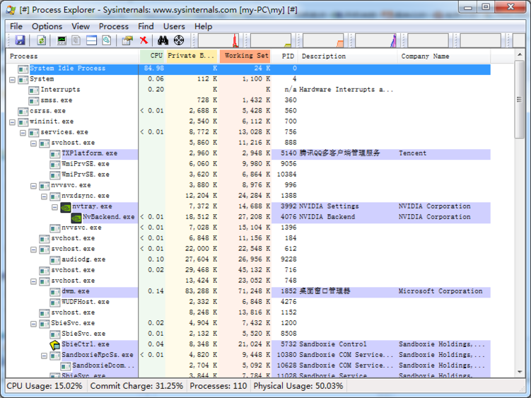531x398 pixels.
Task: Select the WmiPrvSE.exe row with PID 9056
Action: coord(248,165)
